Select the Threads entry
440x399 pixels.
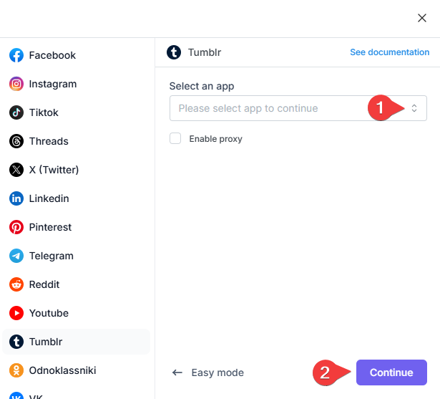click(76, 141)
